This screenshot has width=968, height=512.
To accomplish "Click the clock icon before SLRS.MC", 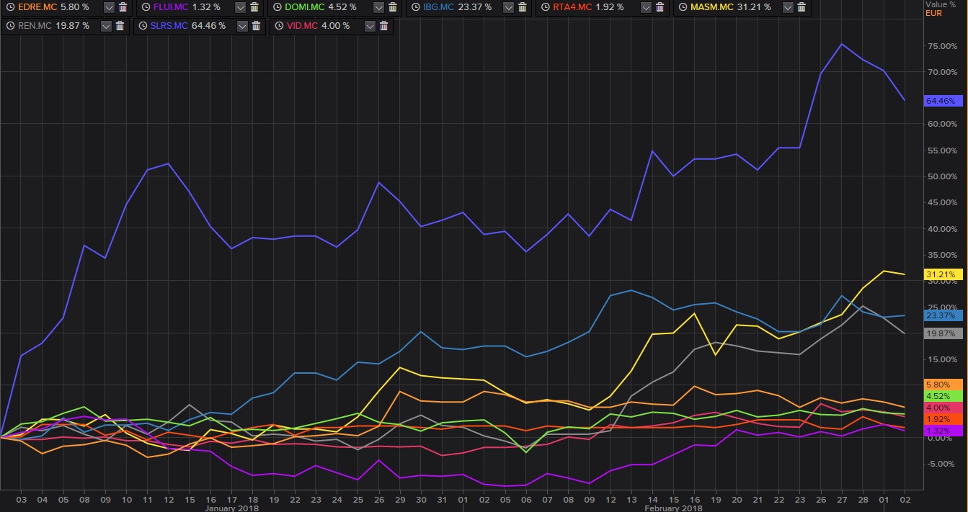I will [144, 26].
